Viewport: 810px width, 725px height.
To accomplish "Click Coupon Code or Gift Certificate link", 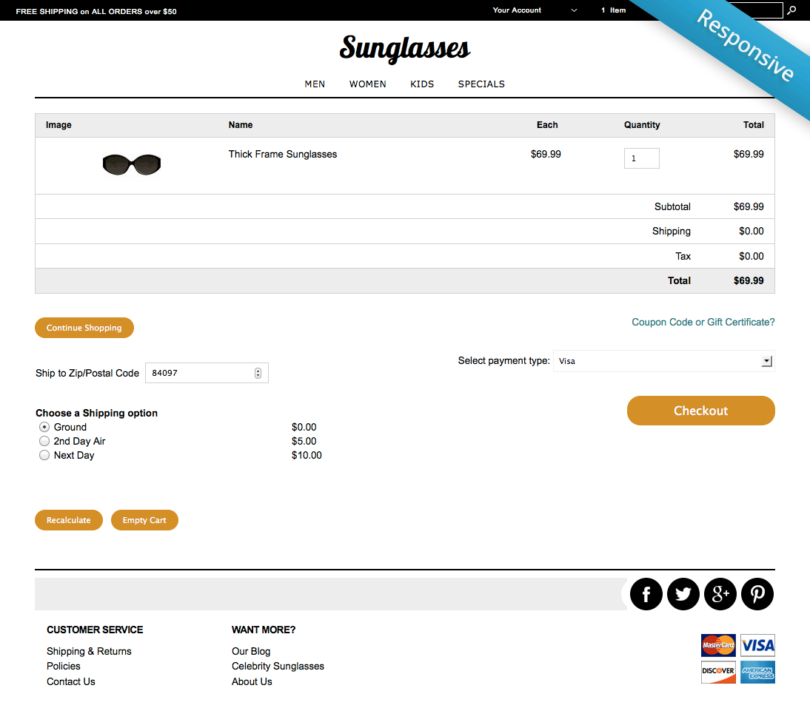I will (x=703, y=322).
